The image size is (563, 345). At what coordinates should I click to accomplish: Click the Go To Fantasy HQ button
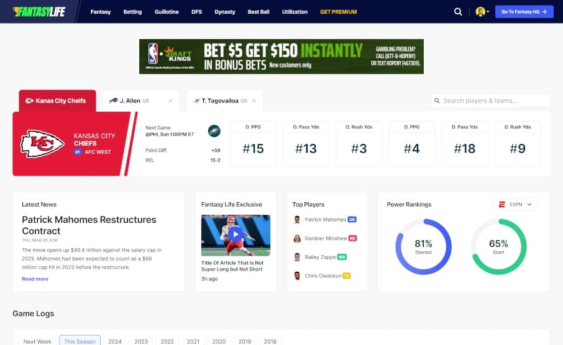pyautogui.click(x=524, y=12)
